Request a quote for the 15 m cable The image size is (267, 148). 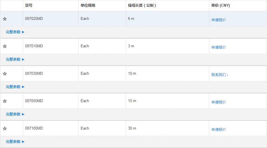click(218, 102)
